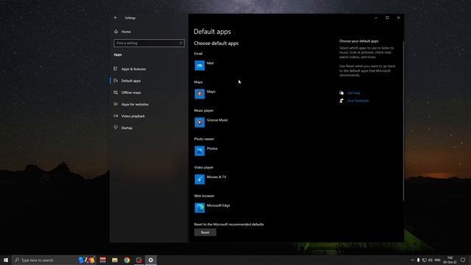The image size is (471, 265).
Task: Click the Movies & TV icon
Action: tap(199, 180)
